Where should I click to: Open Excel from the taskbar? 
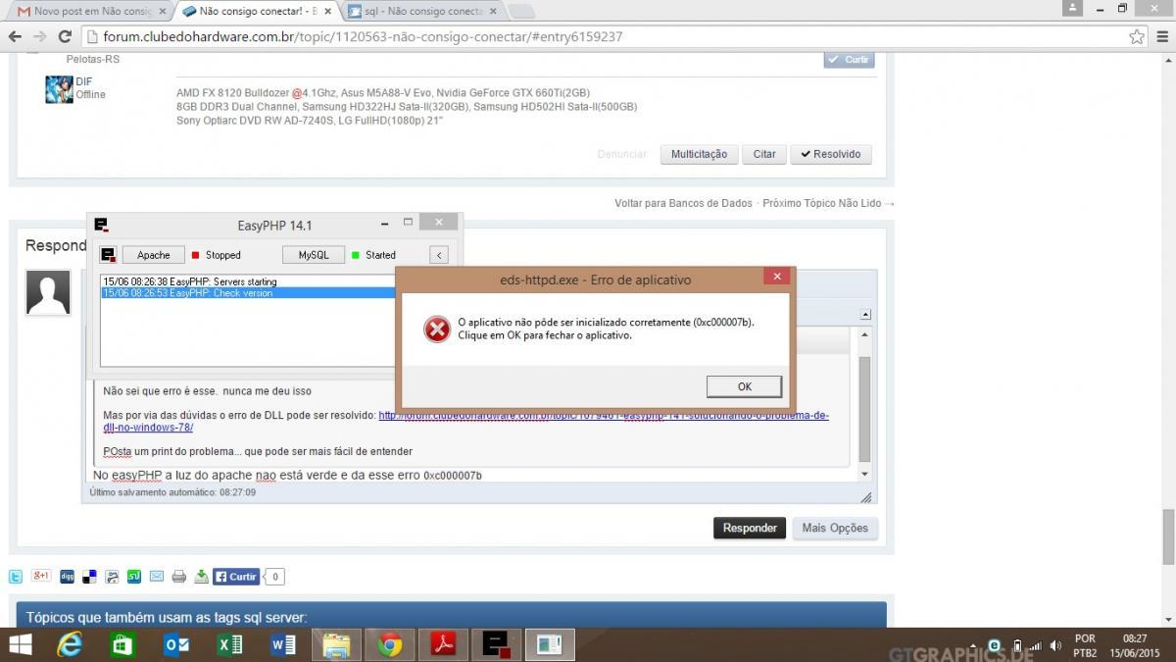coord(230,644)
